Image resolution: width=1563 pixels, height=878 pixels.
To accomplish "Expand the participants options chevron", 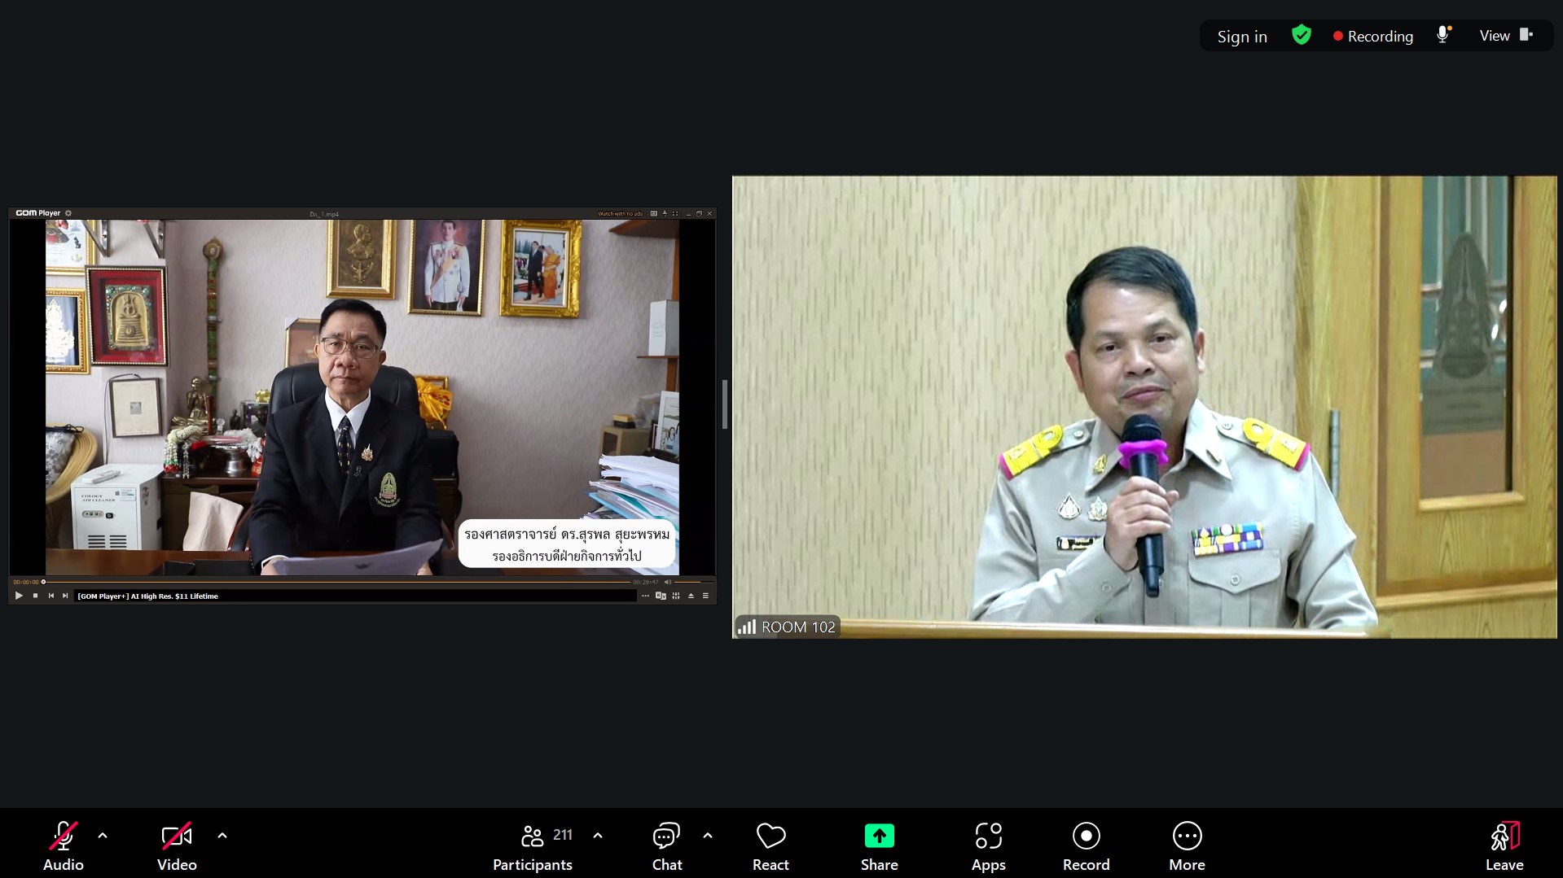I will click(x=598, y=836).
